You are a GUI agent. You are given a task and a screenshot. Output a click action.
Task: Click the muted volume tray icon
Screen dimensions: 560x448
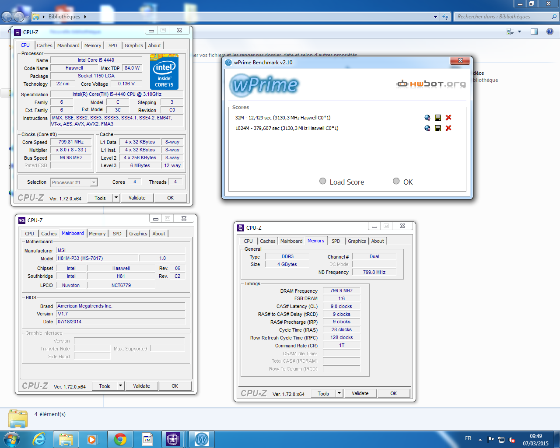coord(512,440)
